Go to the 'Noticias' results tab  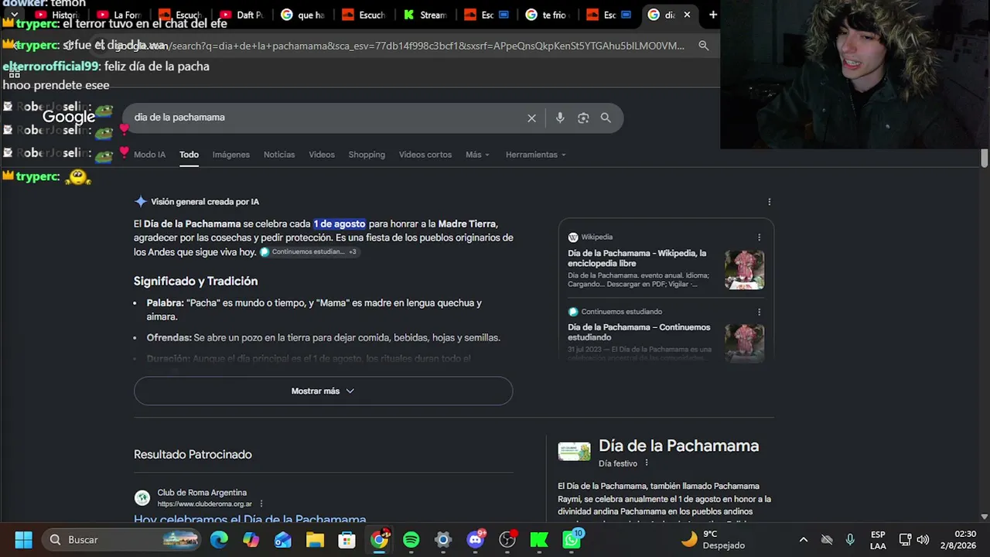(279, 155)
